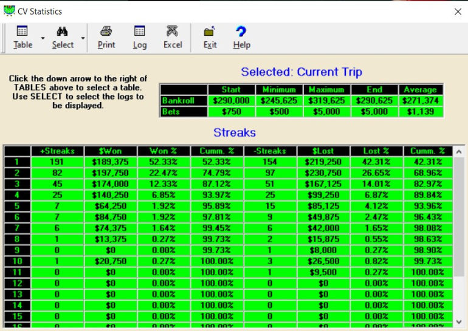Select row 1 header in Streaks table
The height and width of the screenshot is (331, 468).
click(17, 162)
